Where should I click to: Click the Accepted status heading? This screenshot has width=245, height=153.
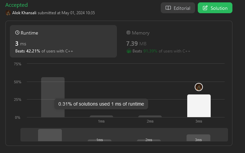point(16,5)
